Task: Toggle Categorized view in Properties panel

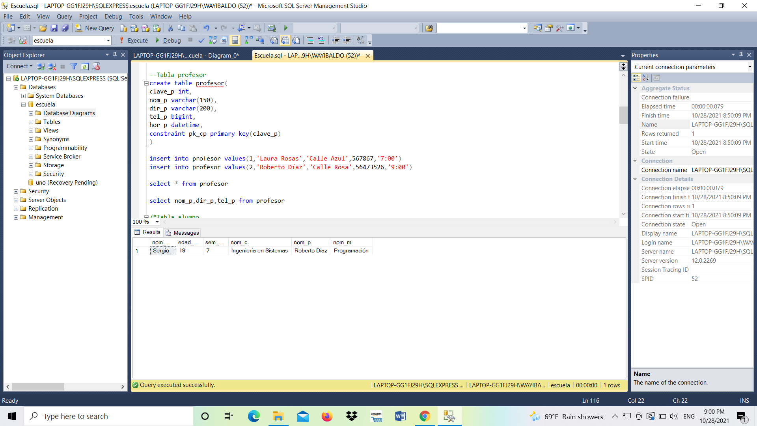Action: 636,78
